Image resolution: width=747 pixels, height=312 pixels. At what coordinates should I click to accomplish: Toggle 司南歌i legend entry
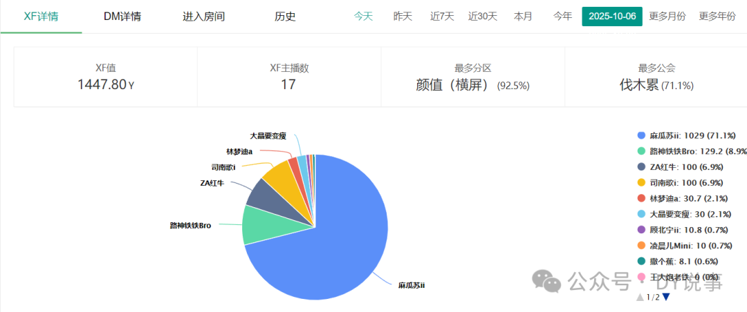point(681,183)
